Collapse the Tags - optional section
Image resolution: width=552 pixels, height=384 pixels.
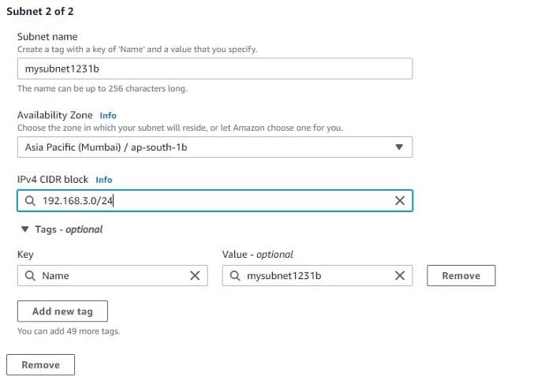click(24, 229)
